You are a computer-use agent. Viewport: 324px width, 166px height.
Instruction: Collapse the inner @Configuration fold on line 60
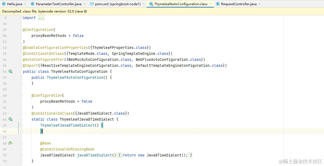(x=21, y=96)
